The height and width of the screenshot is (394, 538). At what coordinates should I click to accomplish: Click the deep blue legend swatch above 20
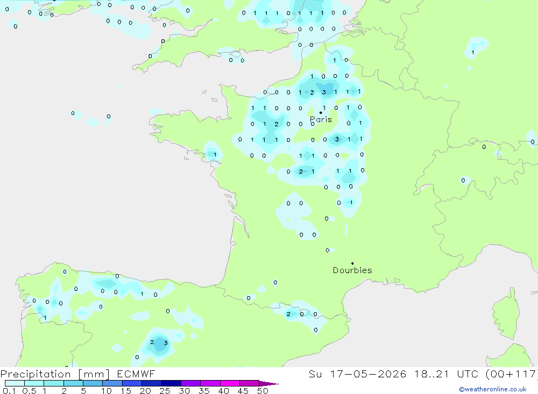pyautogui.click(x=152, y=383)
